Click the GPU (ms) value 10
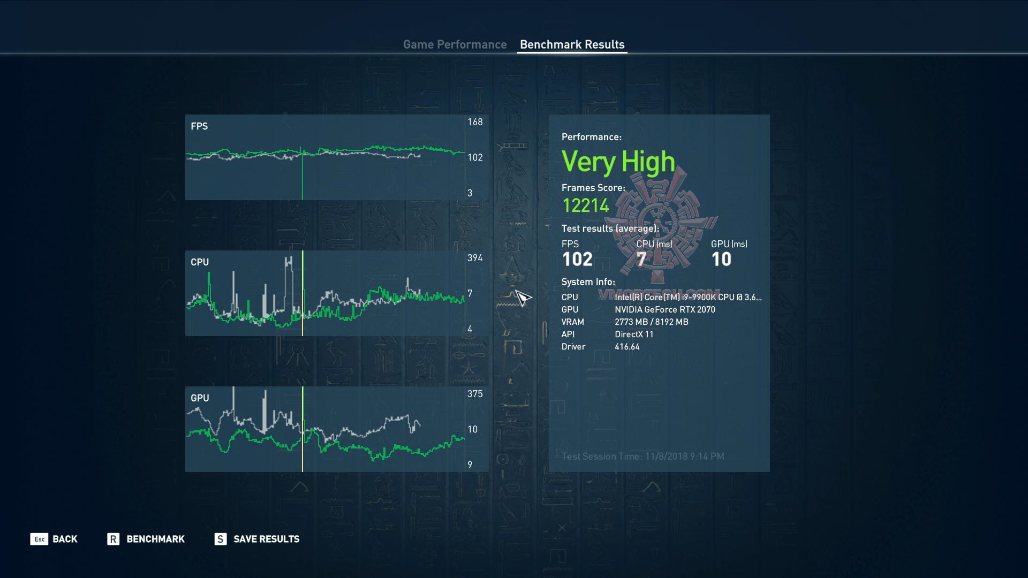 [x=721, y=260]
